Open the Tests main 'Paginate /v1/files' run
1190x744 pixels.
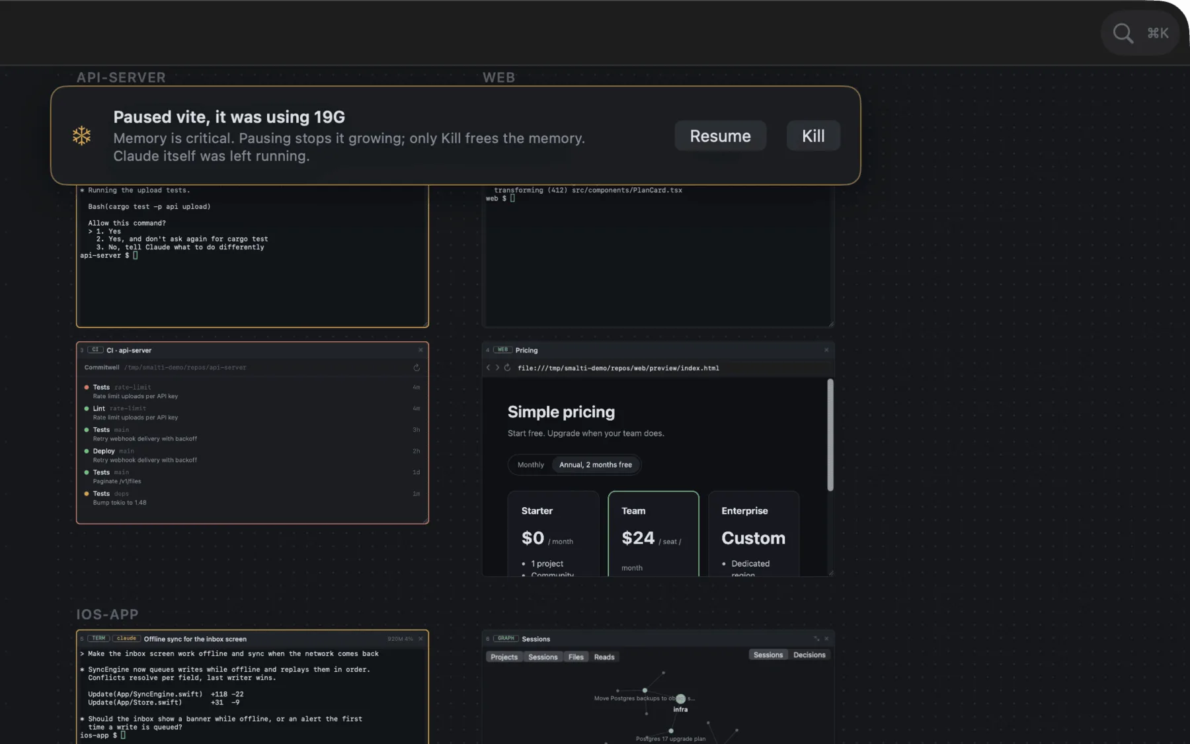click(x=252, y=477)
